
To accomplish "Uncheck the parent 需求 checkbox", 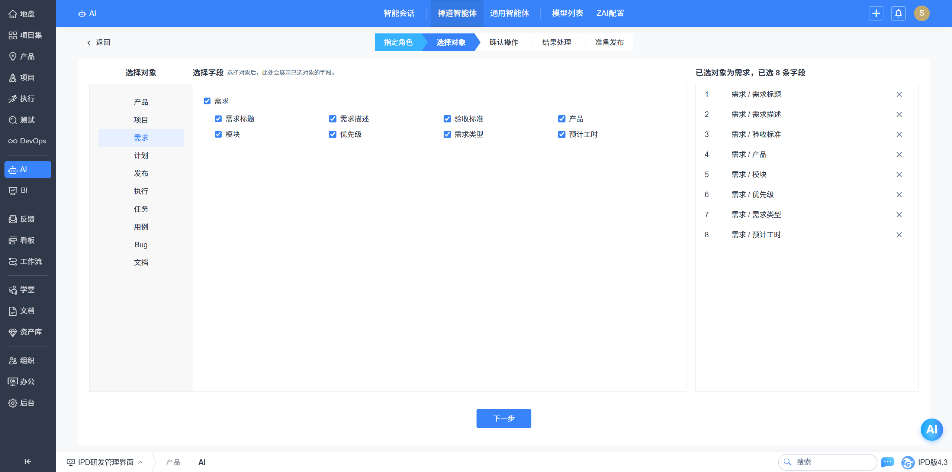I will pos(207,101).
